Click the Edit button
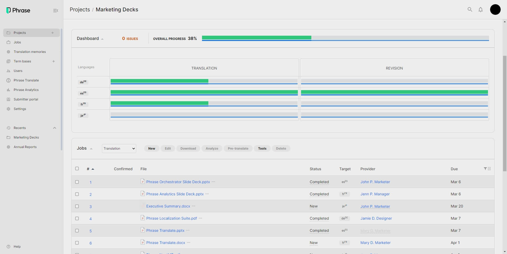This screenshot has height=254, width=507. (168, 149)
